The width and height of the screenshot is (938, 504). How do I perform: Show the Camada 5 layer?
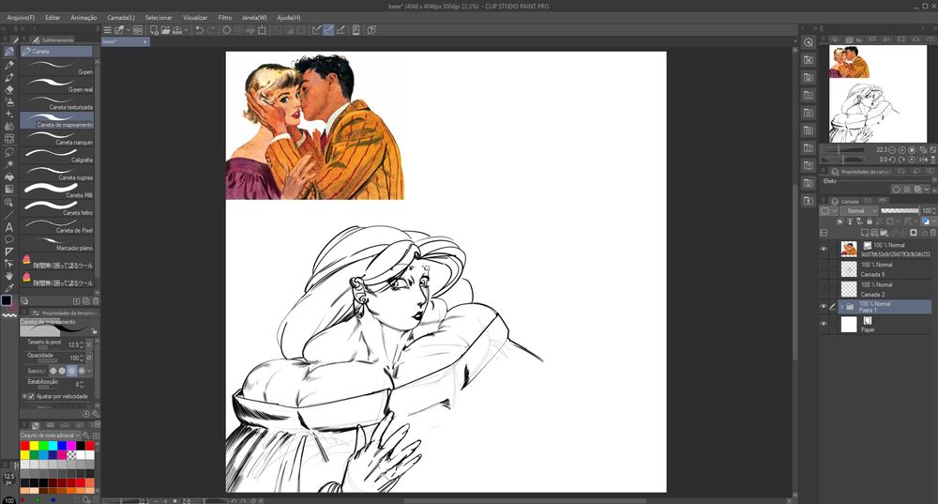pyautogui.click(x=824, y=269)
